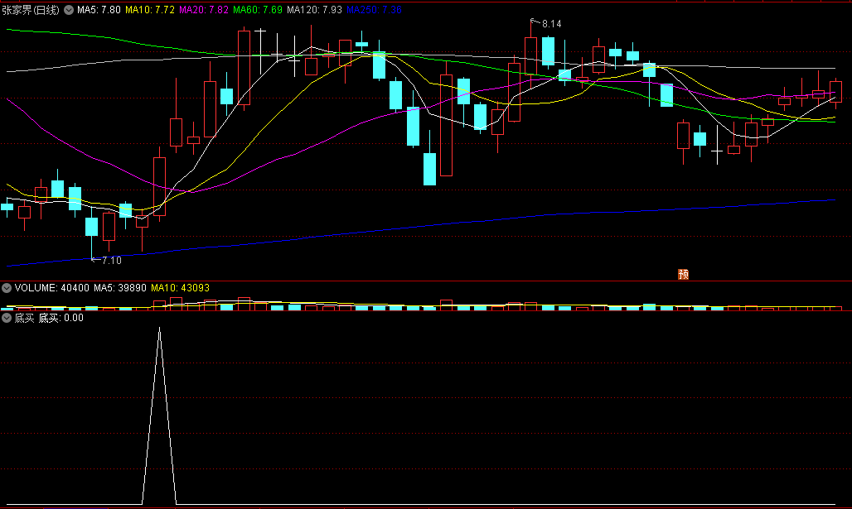Click the volume MA5: 39890 label

tap(120, 288)
